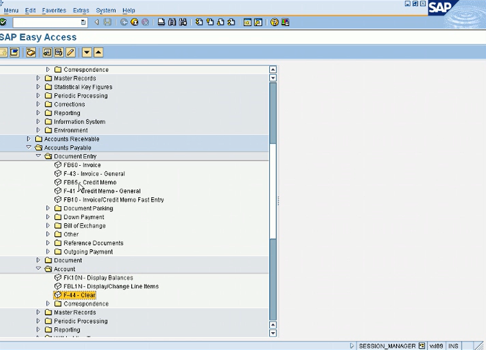Screen dimensions: 486x350
Task: Select FBL1N - Display/Change Line Items
Action: [x=111, y=286]
